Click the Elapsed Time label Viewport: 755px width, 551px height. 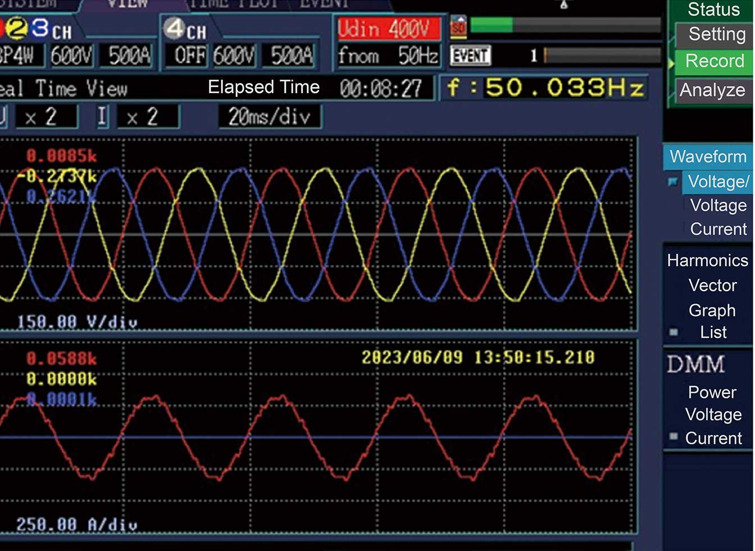pos(263,87)
